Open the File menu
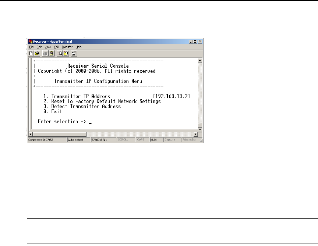 31,47
